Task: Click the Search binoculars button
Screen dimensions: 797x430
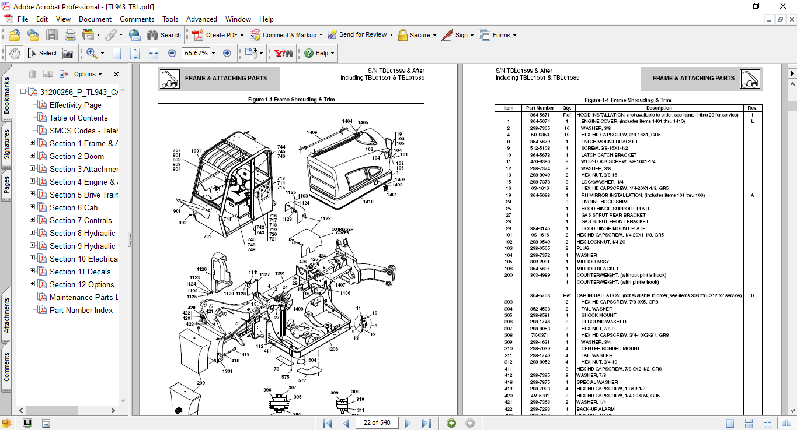Action: point(164,35)
